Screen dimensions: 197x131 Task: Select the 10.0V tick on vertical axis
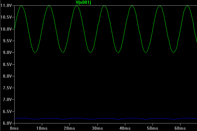click(x=6, y=29)
